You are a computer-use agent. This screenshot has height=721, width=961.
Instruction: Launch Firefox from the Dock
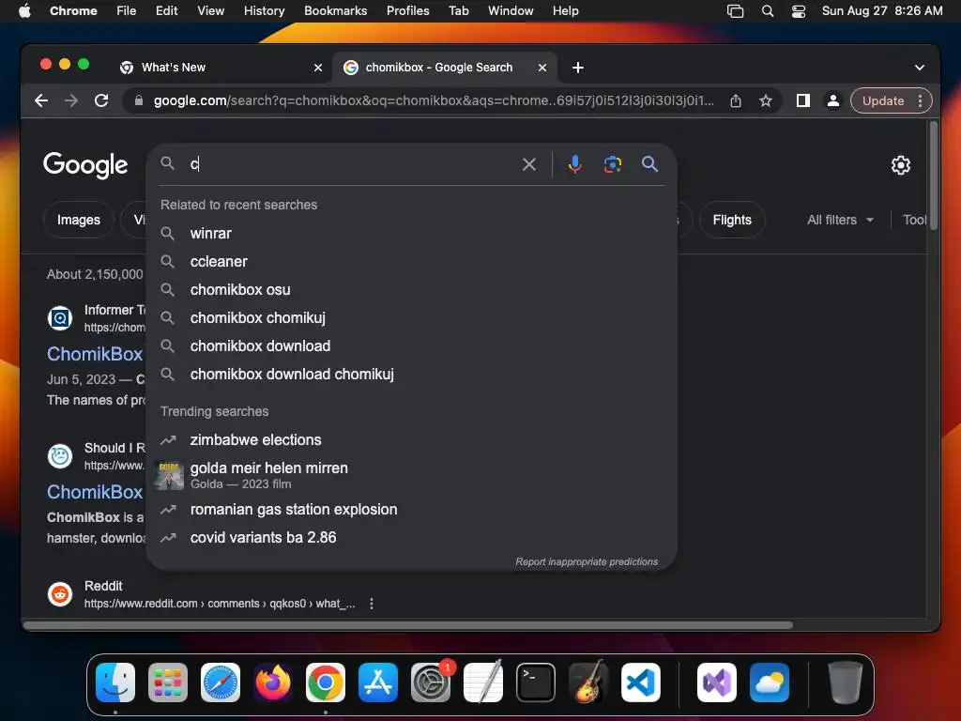[273, 683]
